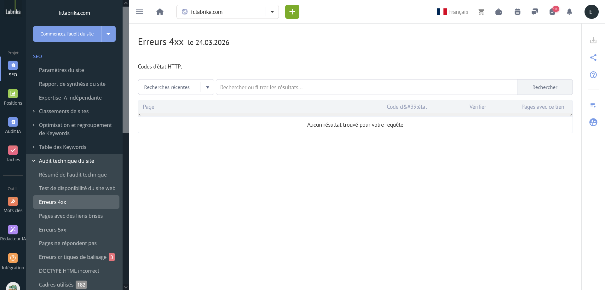Viewport: 605px width, 290px height.
Task: Open Pages ne répondent pas
Action: click(68, 243)
